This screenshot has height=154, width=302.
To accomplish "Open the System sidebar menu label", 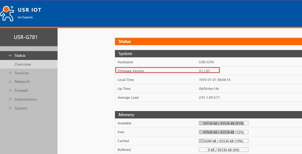I will (21, 108).
